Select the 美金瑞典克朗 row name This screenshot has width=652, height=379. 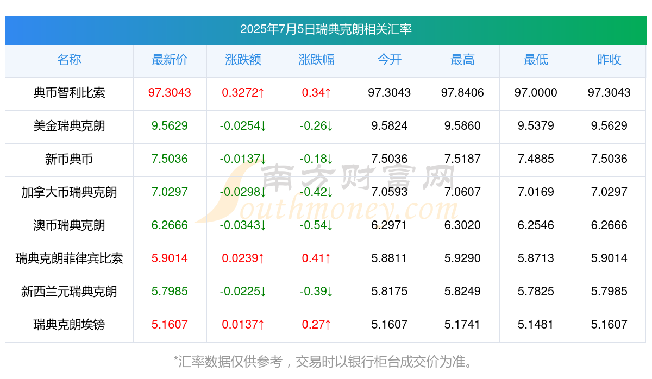[x=69, y=126]
